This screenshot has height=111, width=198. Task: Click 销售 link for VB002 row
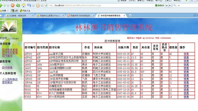(186, 90)
